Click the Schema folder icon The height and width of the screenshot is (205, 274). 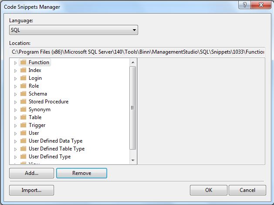(24, 94)
